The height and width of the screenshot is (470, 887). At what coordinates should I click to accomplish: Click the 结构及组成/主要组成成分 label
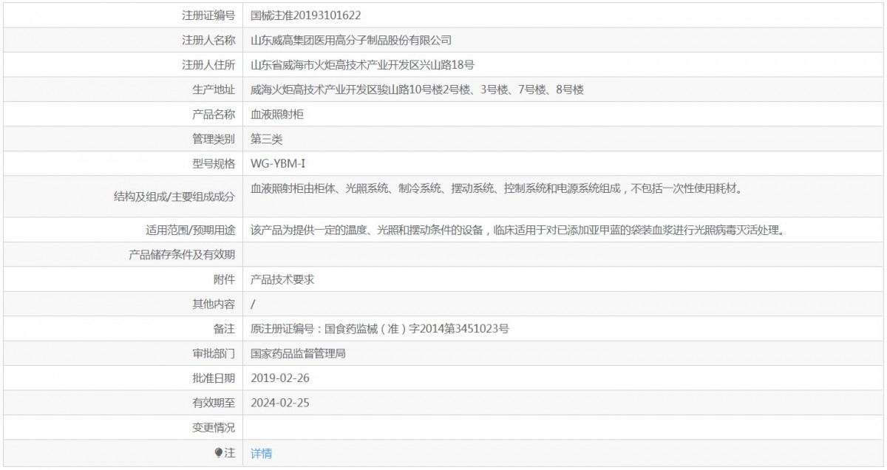tap(174, 196)
